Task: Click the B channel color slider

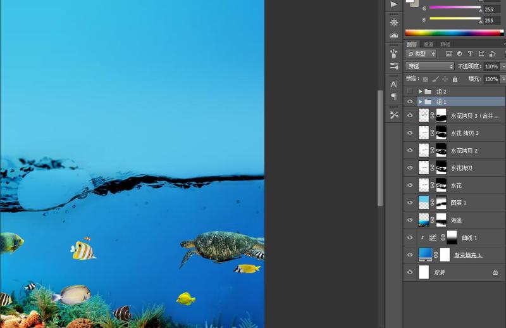Action: tap(455, 19)
